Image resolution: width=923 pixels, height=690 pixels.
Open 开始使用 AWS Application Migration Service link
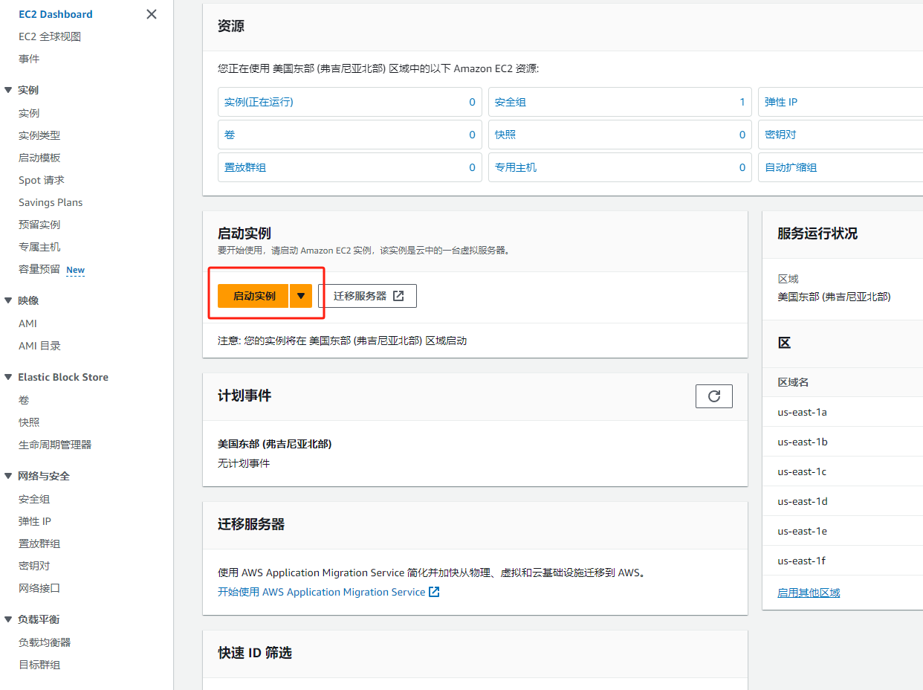328,592
